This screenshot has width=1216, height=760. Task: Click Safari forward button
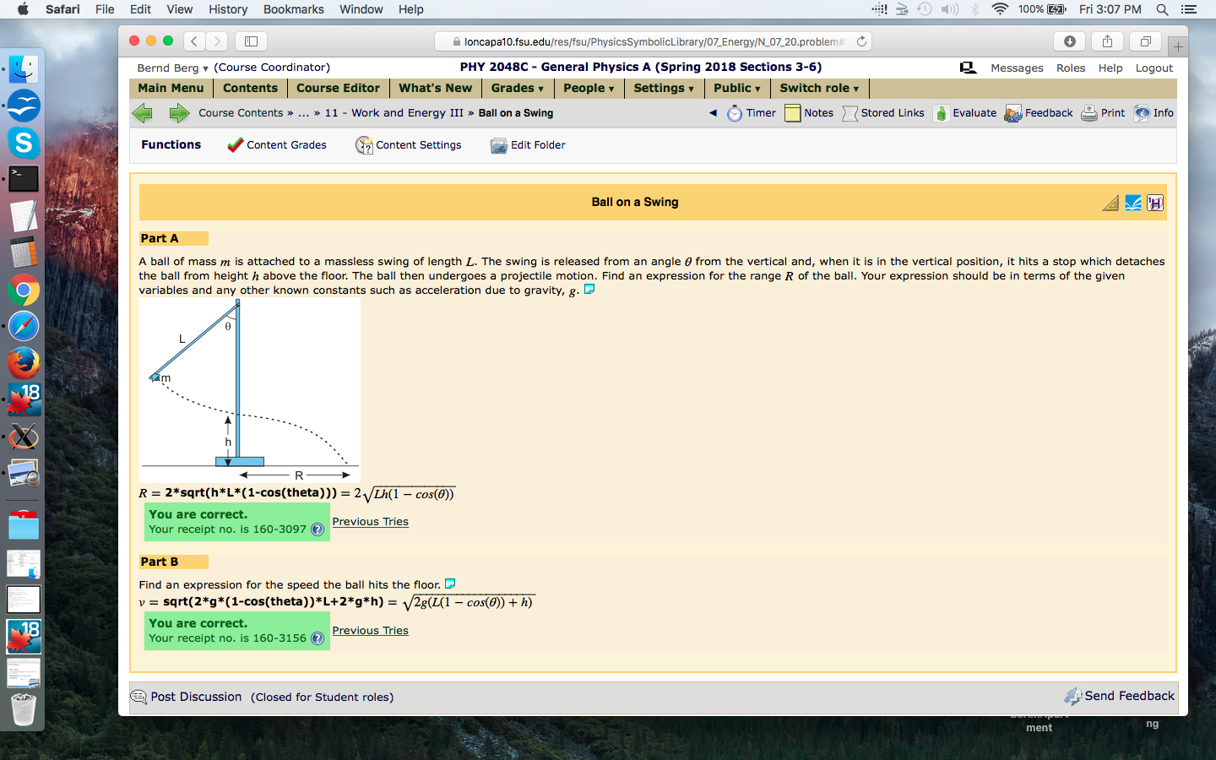217,41
